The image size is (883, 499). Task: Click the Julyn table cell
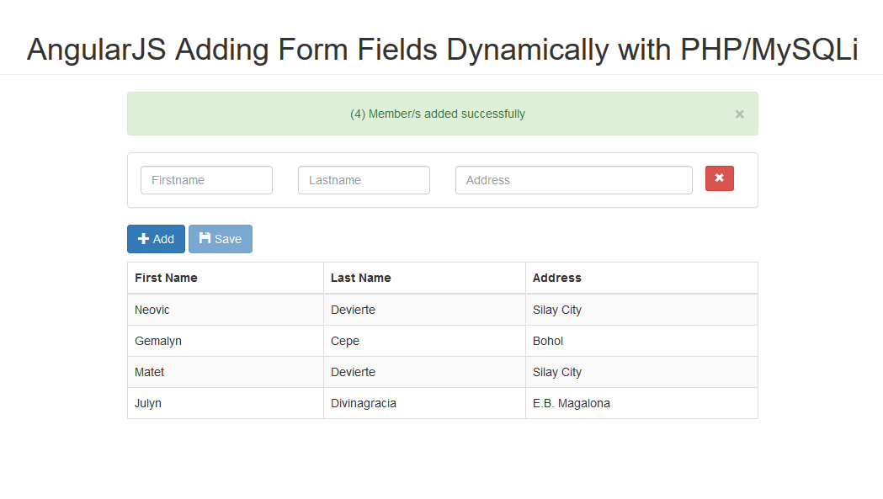tap(148, 403)
